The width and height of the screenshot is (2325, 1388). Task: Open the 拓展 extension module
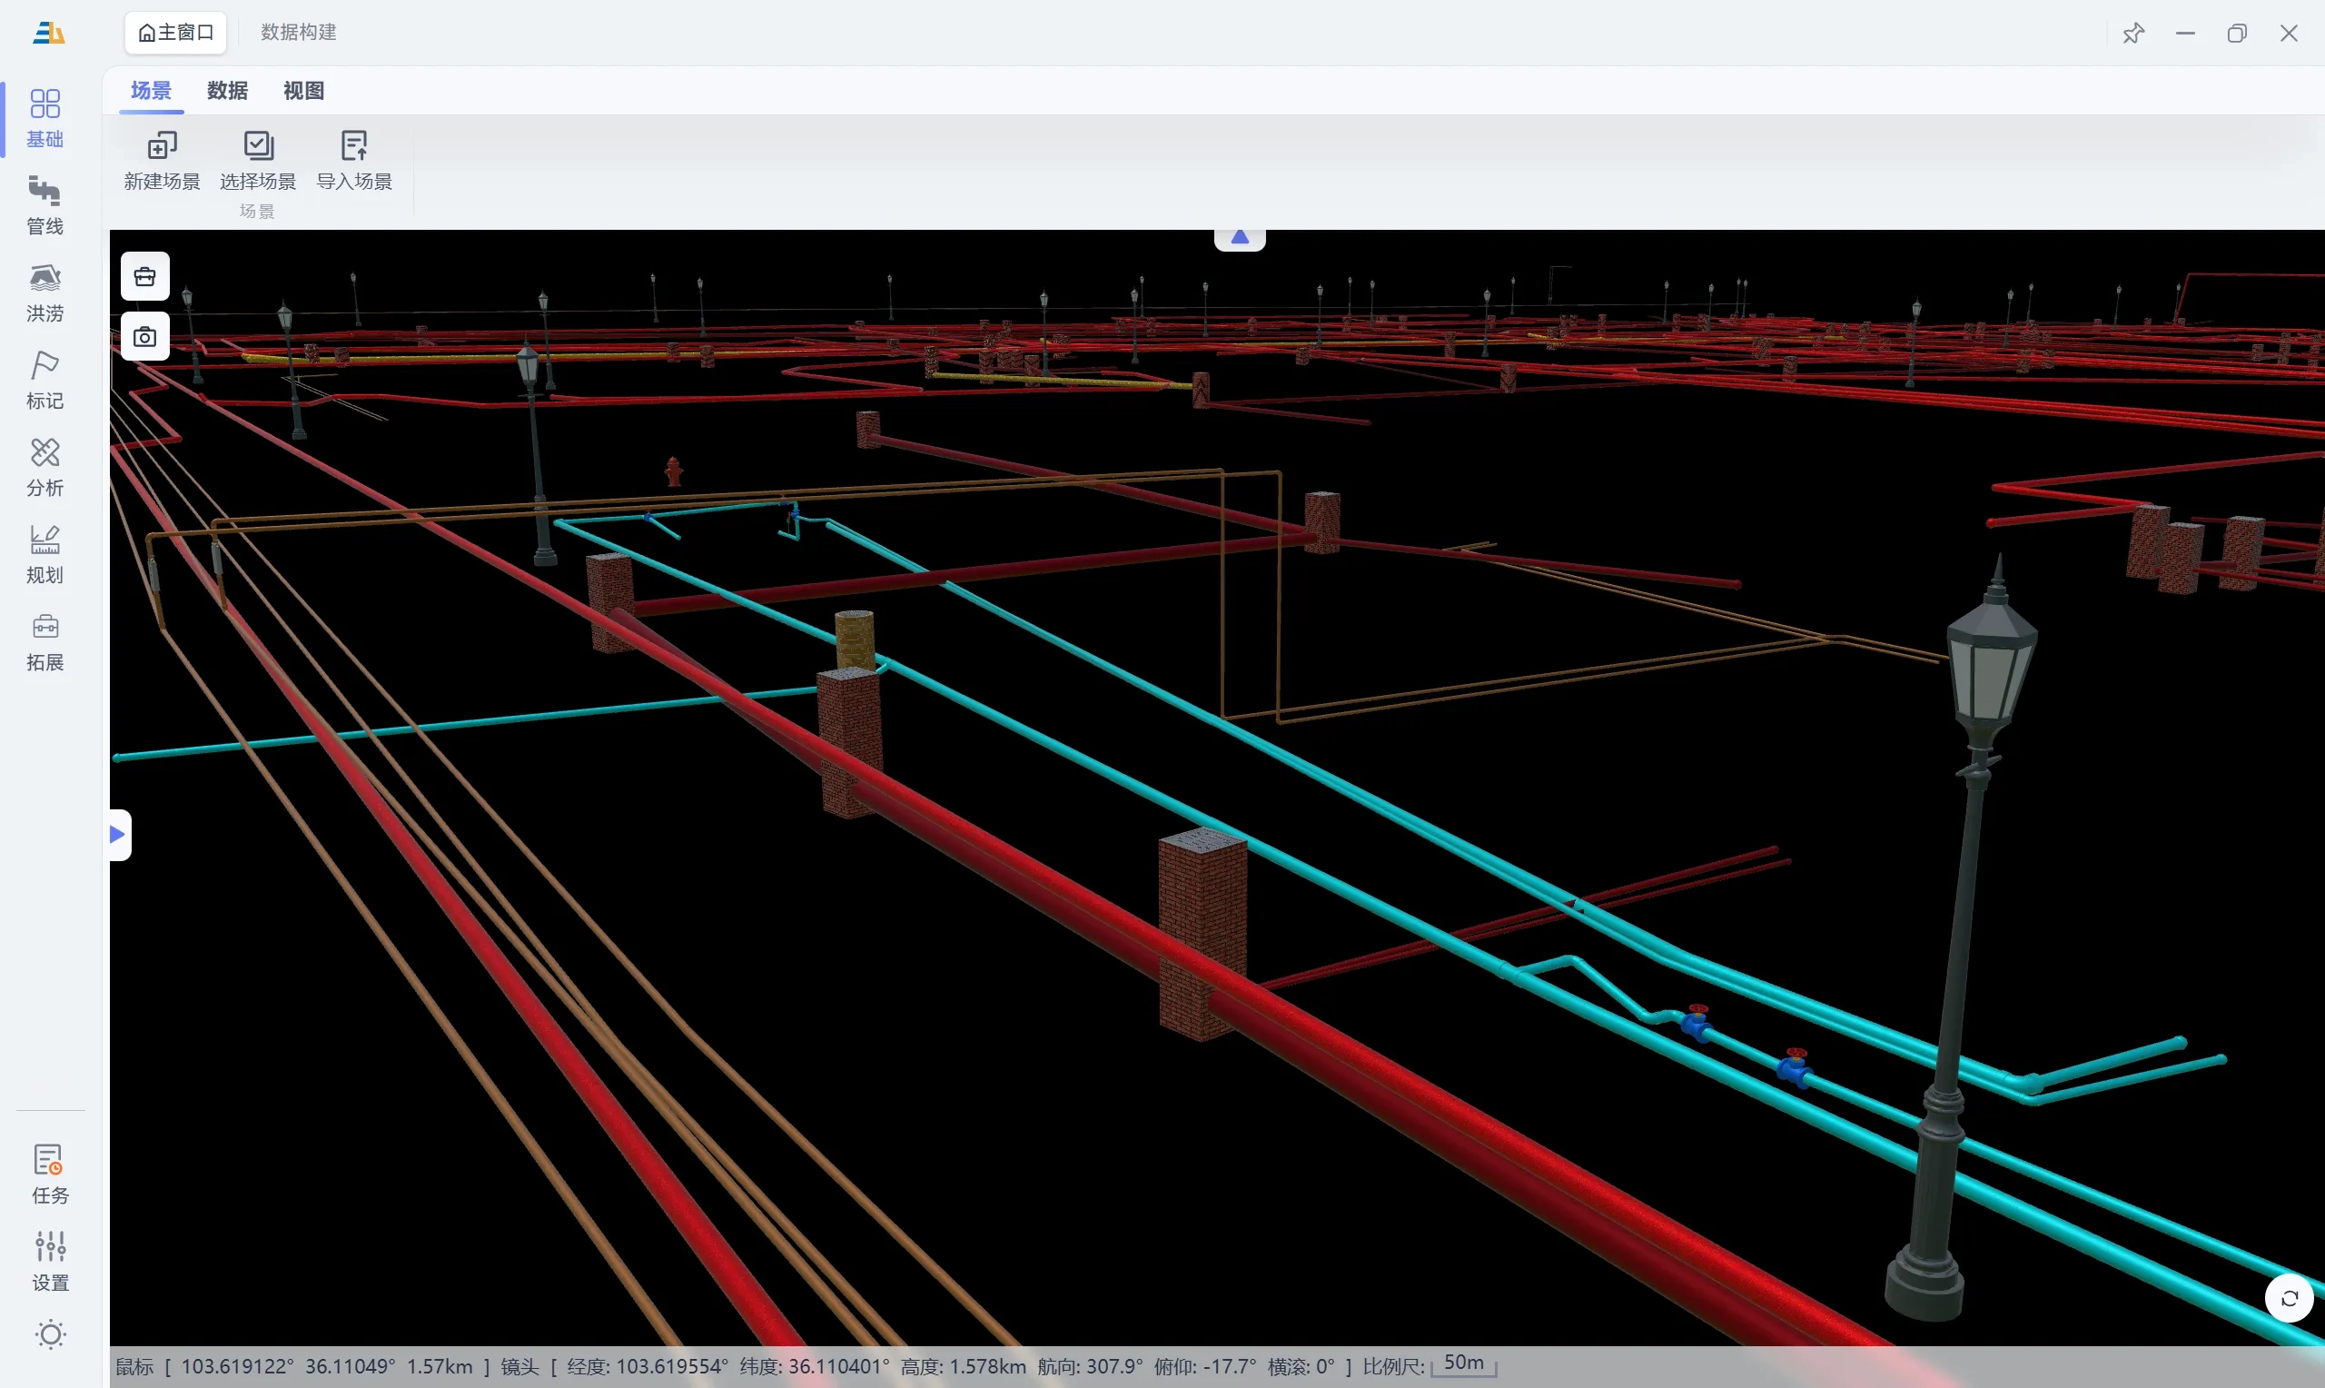click(x=45, y=641)
